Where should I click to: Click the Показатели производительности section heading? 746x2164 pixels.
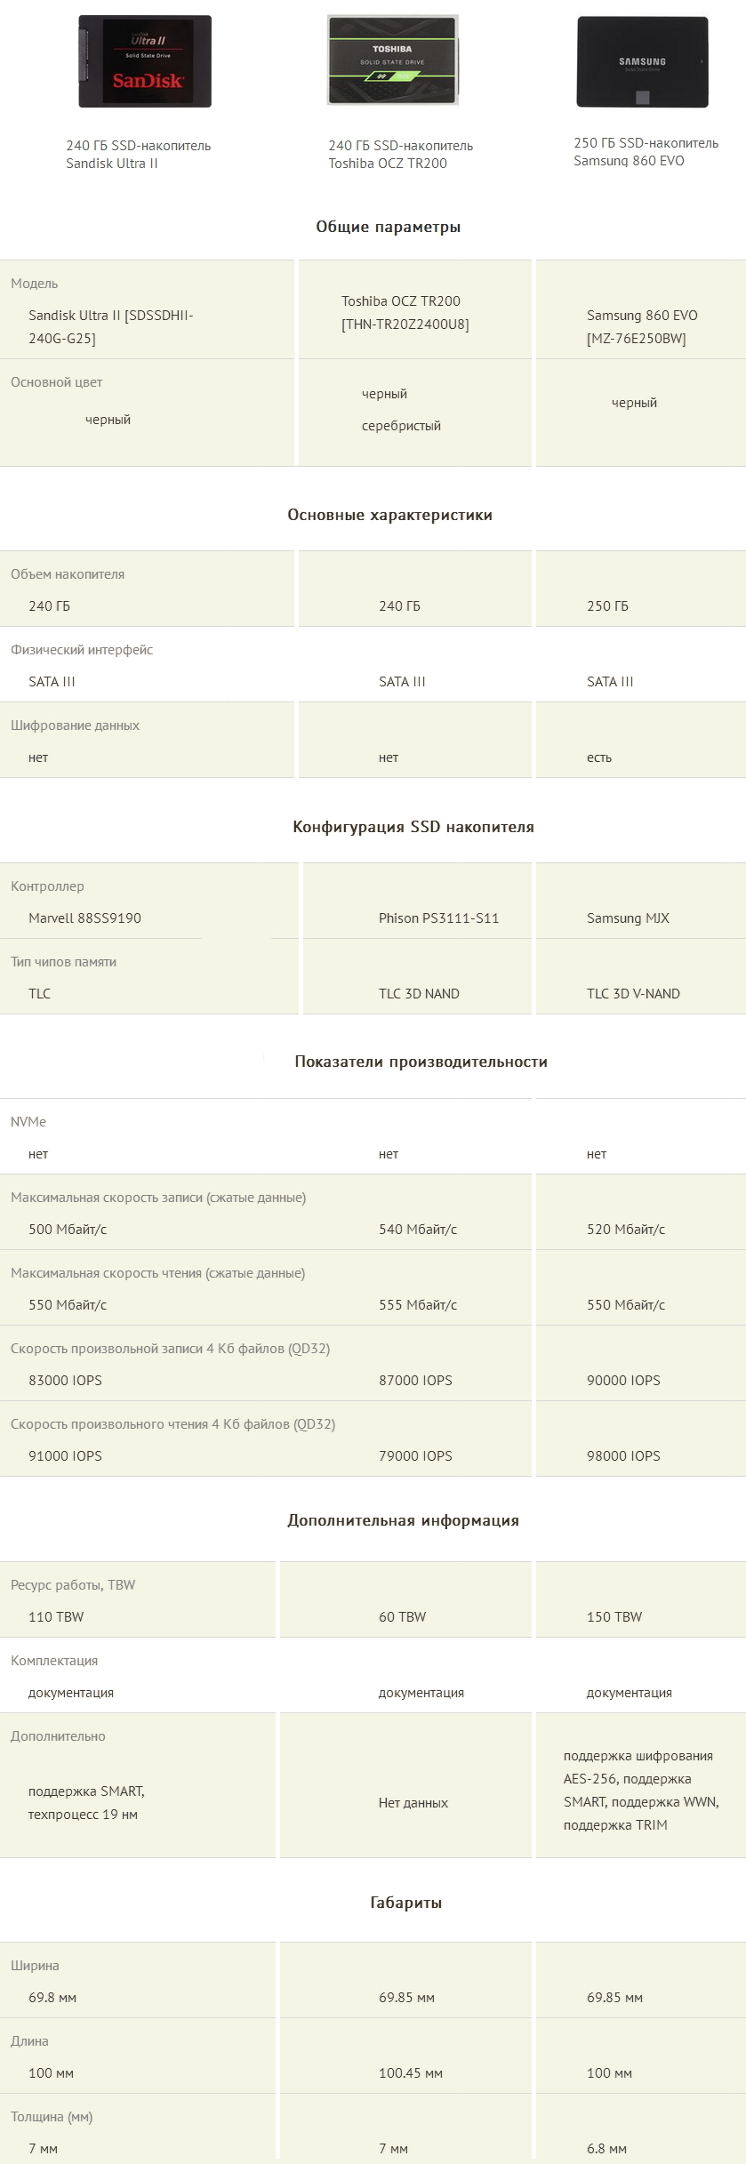coord(421,1062)
